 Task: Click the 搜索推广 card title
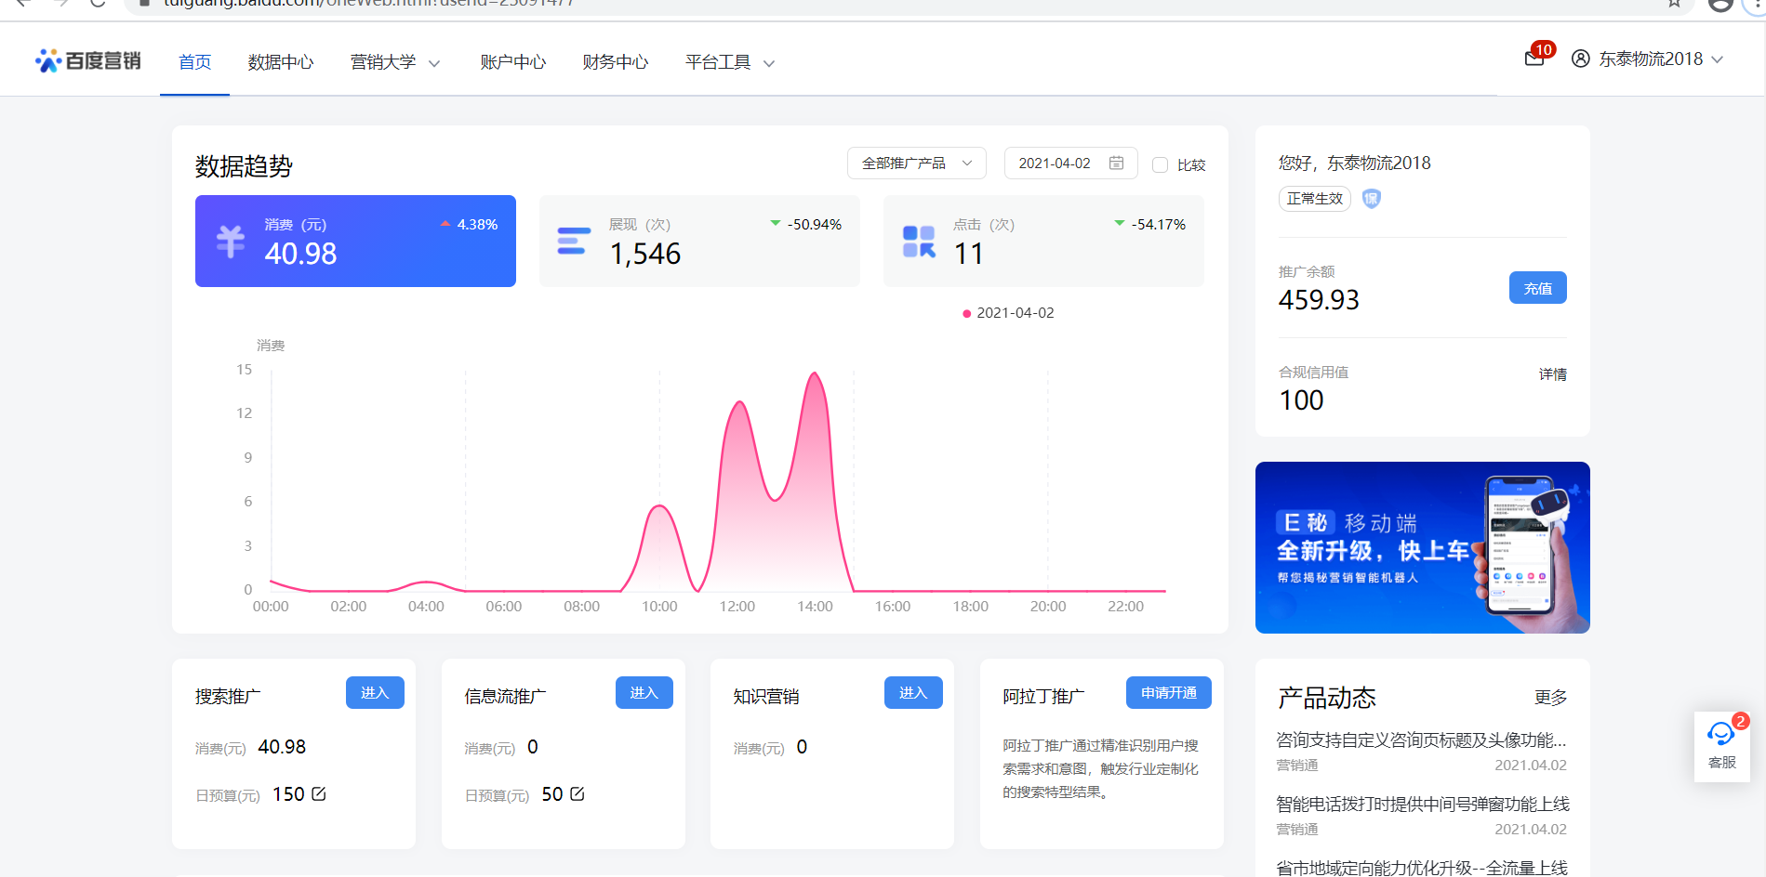[x=228, y=696]
